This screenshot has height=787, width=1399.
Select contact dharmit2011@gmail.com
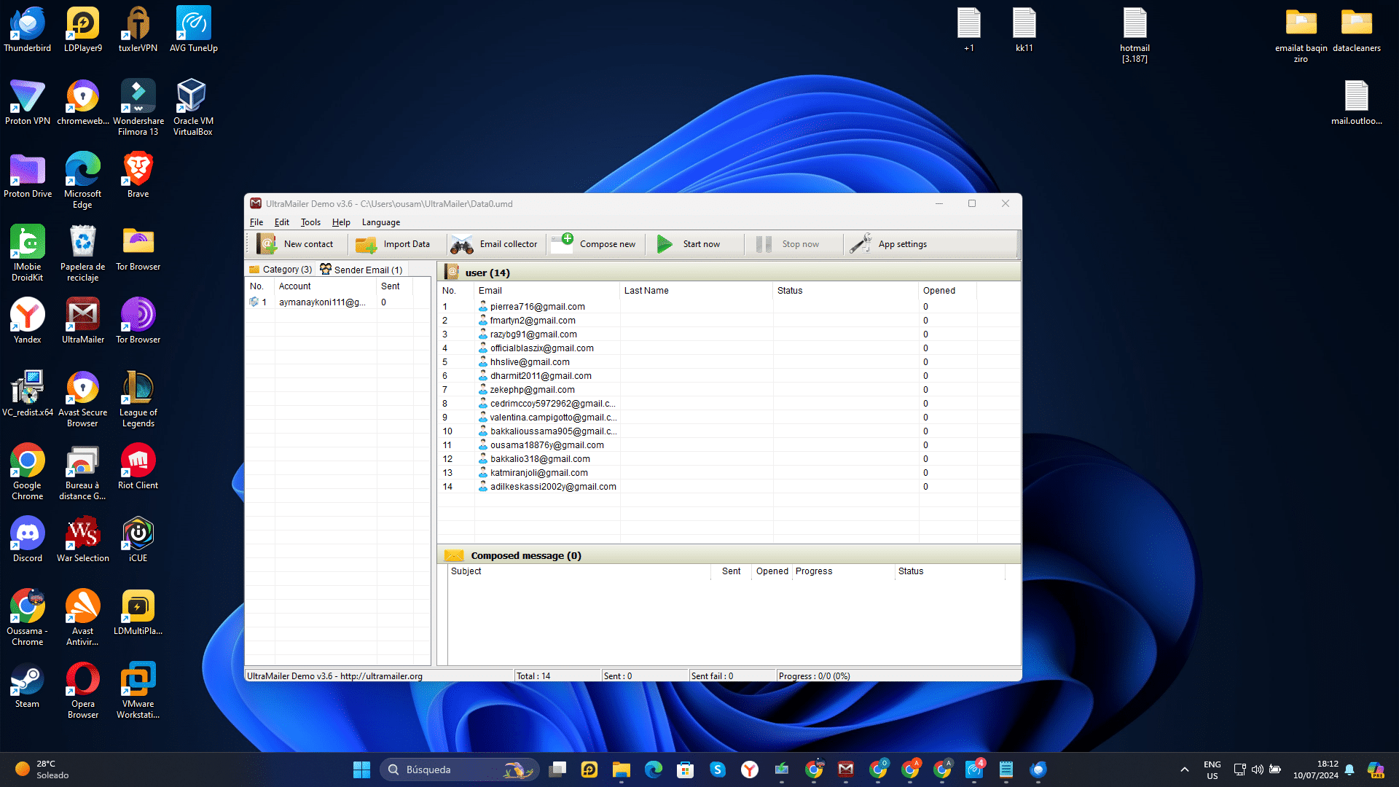[541, 376]
